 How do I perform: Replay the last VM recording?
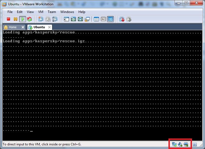129,19
